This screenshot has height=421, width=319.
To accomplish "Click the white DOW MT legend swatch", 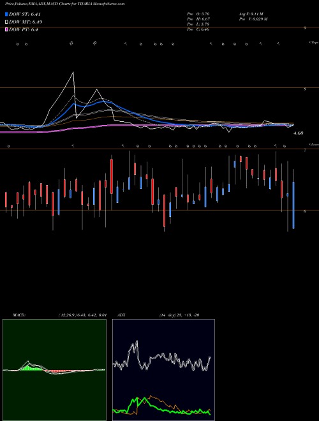I will [6, 22].
